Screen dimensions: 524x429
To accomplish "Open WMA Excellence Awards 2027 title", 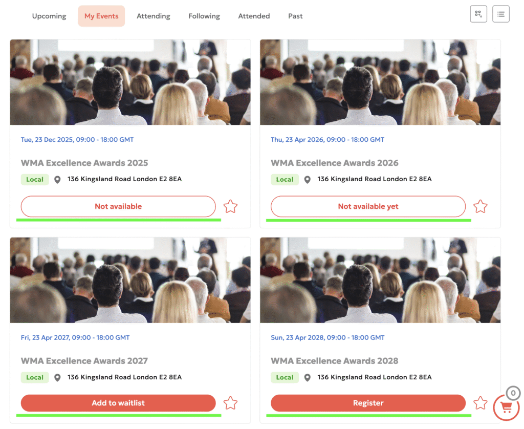I will (84, 361).
